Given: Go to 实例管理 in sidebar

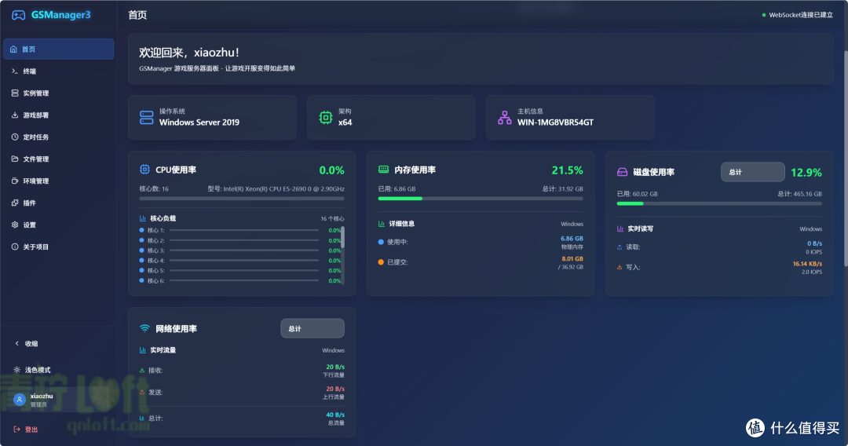Looking at the screenshot, I should click(x=58, y=93).
